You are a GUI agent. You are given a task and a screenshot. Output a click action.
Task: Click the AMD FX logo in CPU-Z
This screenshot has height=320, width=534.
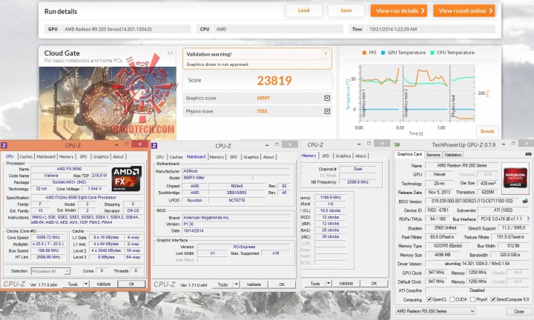pyautogui.click(x=126, y=178)
